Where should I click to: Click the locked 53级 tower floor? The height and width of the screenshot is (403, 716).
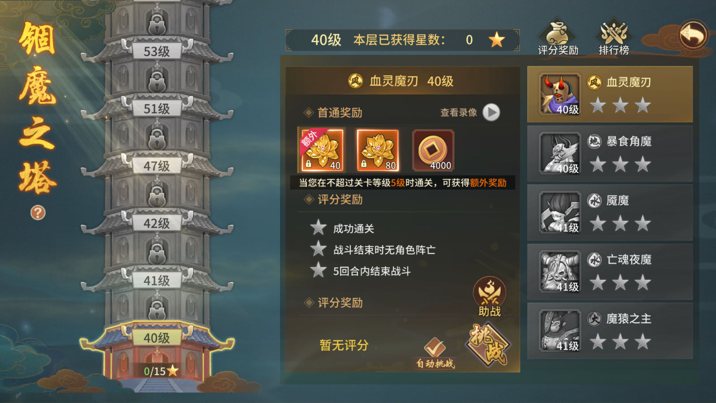[x=157, y=51]
